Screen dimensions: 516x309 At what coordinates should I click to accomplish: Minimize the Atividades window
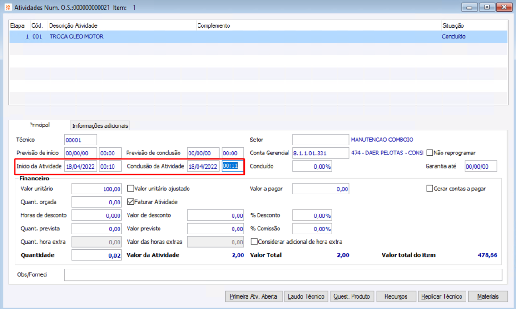click(x=470, y=7)
